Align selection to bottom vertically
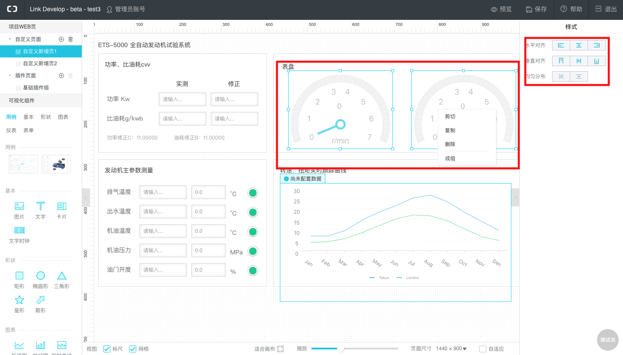The image size is (623, 355). tap(597, 61)
